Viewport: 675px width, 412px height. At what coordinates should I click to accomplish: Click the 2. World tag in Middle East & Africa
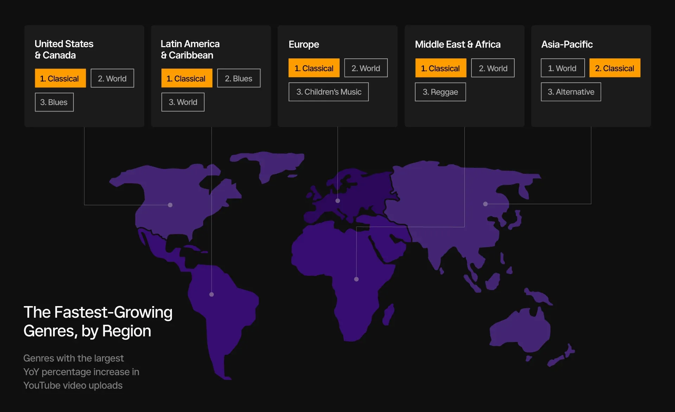coord(493,68)
